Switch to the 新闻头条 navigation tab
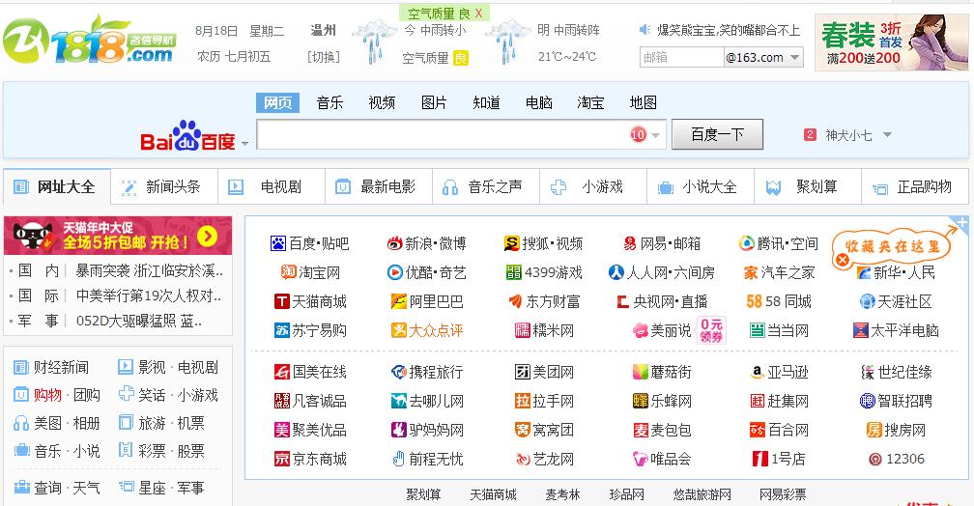The height and width of the screenshot is (506, 974). [x=164, y=187]
